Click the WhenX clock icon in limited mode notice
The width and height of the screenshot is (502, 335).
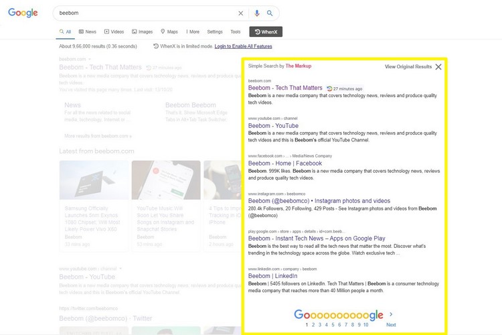pos(156,46)
